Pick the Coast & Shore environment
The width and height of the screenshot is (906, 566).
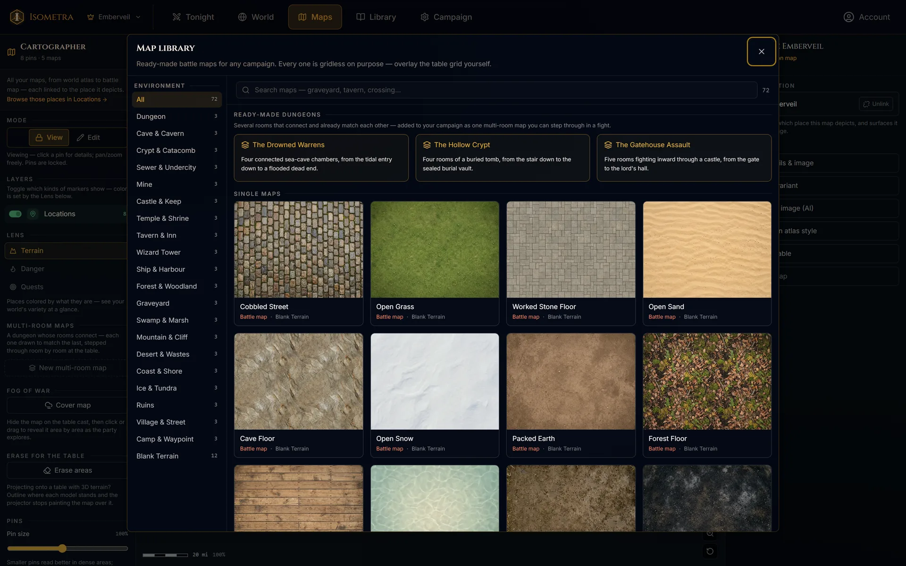coord(177,371)
